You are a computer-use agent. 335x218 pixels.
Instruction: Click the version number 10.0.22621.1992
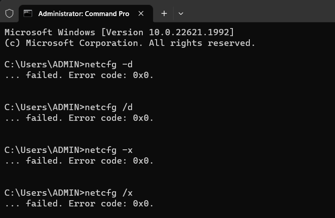click(189, 33)
